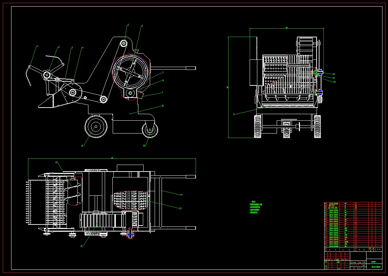Select part callout number 1
Image resolution: width=388 pixels, height=276 pixels.
coord(37,46)
